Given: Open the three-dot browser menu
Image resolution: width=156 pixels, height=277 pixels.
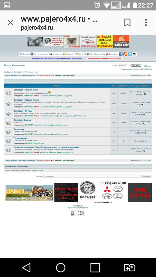Looking at the screenshot, I should tap(146, 23).
